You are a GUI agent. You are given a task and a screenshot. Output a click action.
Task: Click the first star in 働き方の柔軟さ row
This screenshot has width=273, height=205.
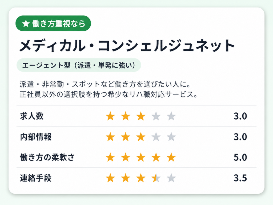pyautogui.click(x=110, y=157)
